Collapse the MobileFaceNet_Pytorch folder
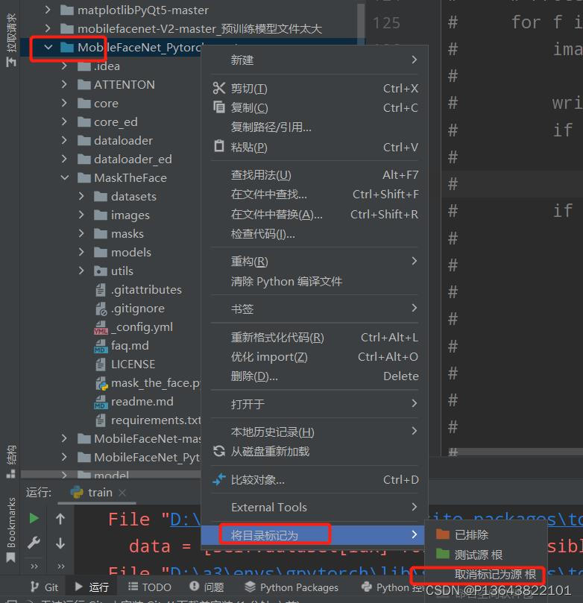Image resolution: width=583 pixels, height=603 pixels. (x=48, y=47)
